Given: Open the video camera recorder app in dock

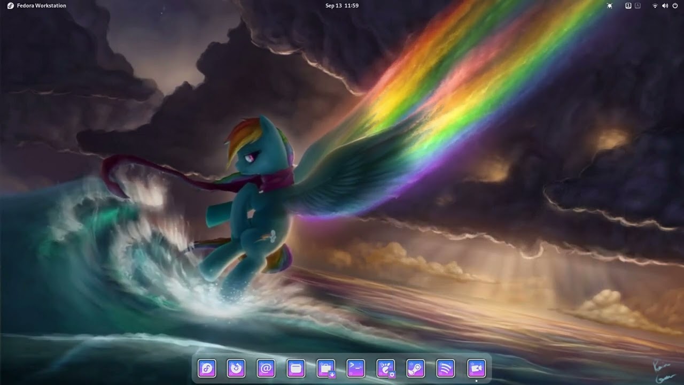Looking at the screenshot, I should click(x=476, y=368).
